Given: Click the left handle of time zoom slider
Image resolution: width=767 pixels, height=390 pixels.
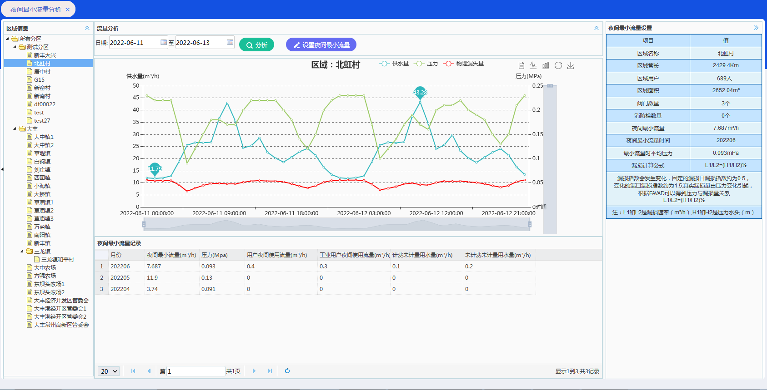Looking at the screenshot, I should (x=144, y=224).
